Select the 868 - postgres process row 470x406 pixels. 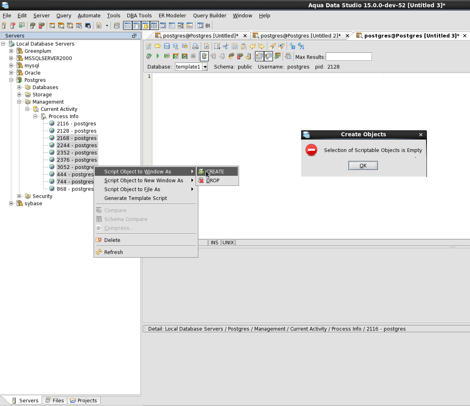click(75, 189)
